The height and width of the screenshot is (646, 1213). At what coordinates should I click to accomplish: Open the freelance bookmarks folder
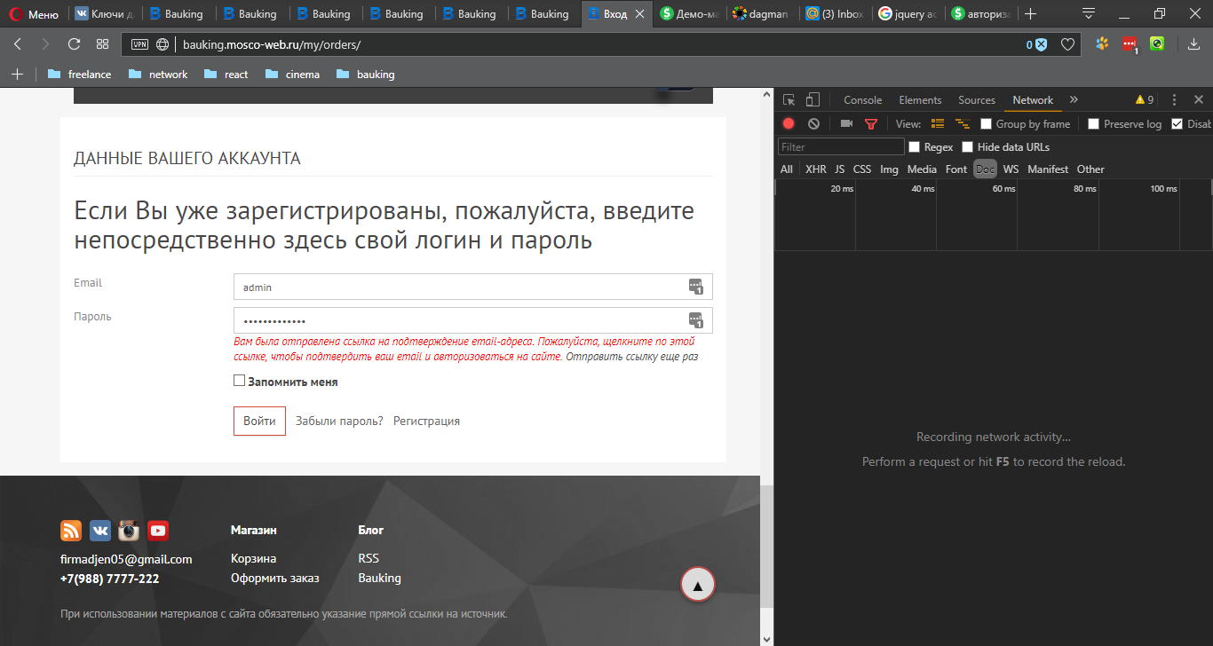pyautogui.click(x=80, y=75)
